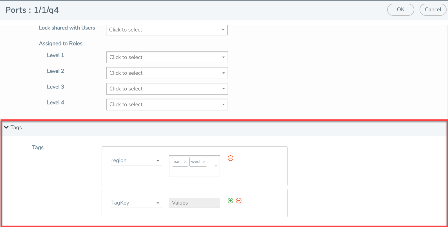The height and width of the screenshot is (227, 448).
Task: Remove the region tag row
Action: click(x=230, y=158)
